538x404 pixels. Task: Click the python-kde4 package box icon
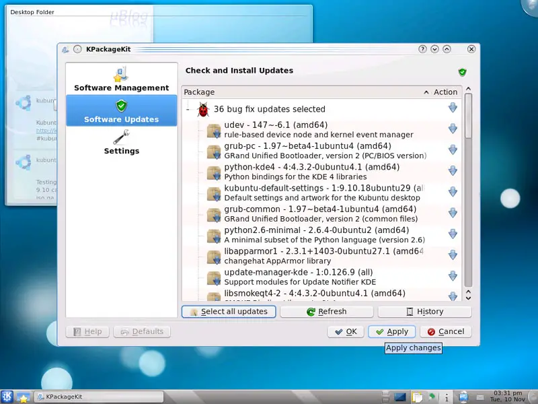214,173
